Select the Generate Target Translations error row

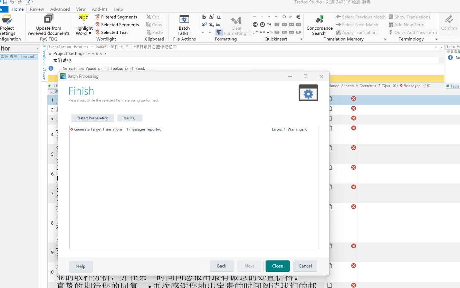(194, 129)
